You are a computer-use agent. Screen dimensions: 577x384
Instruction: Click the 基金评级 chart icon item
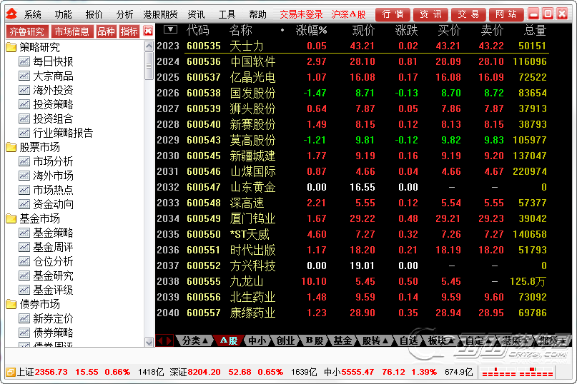(24, 290)
